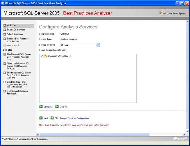Click the Service Instance (Default) combo box field
Image resolution: width=190 pixels, height=146 pixels.
[x=80, y=45]
